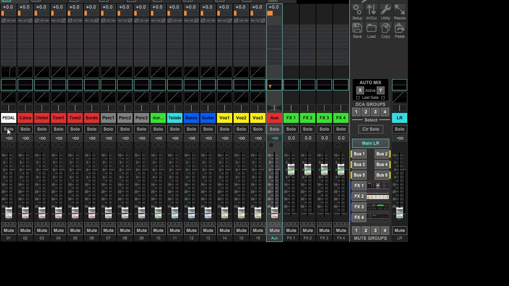
Task: Select the Main LR mix button
Action: (x=371, y=143)
